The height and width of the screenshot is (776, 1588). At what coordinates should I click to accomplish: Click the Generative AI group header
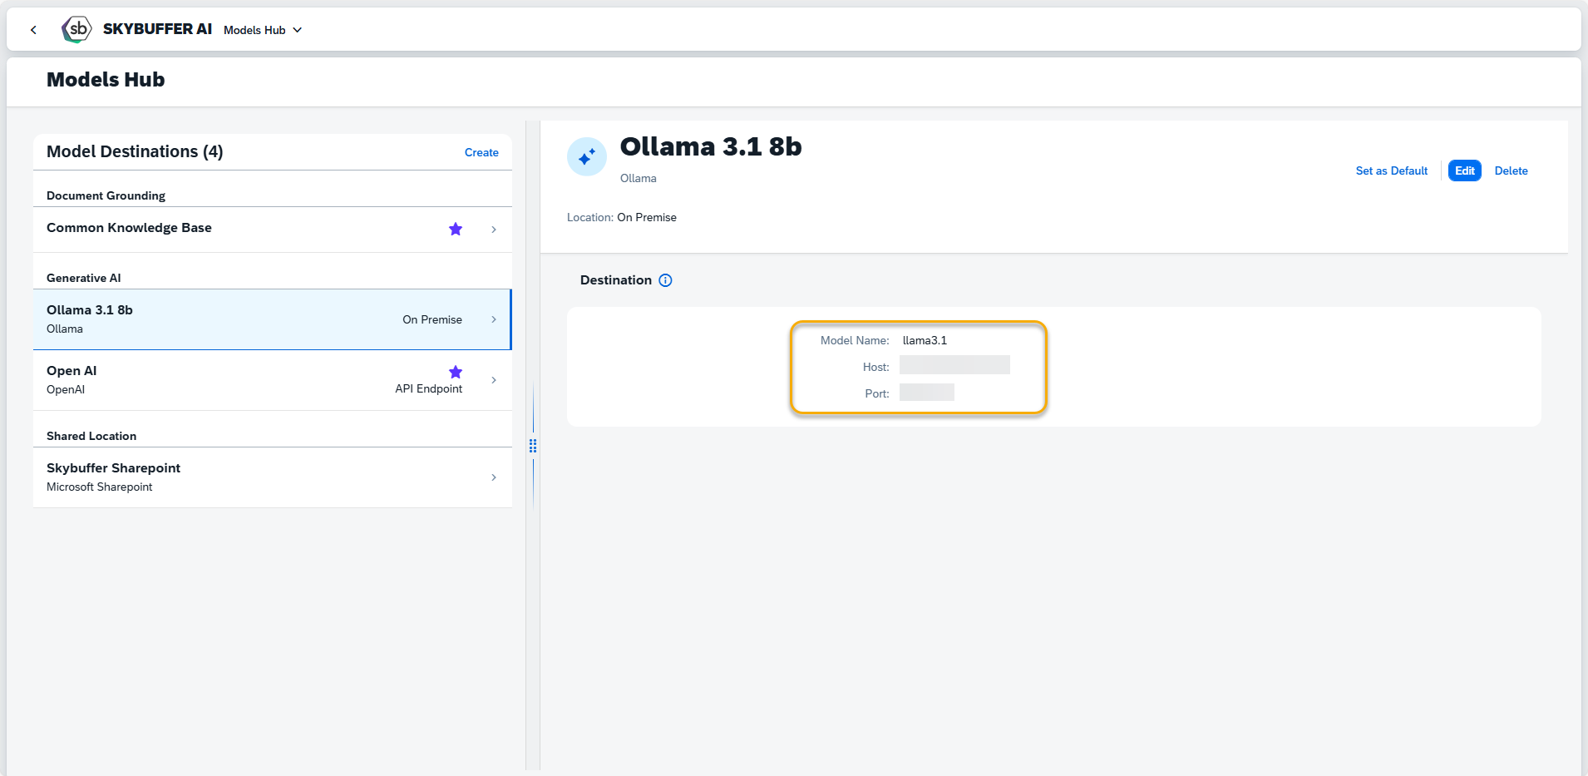coord(83,278)
